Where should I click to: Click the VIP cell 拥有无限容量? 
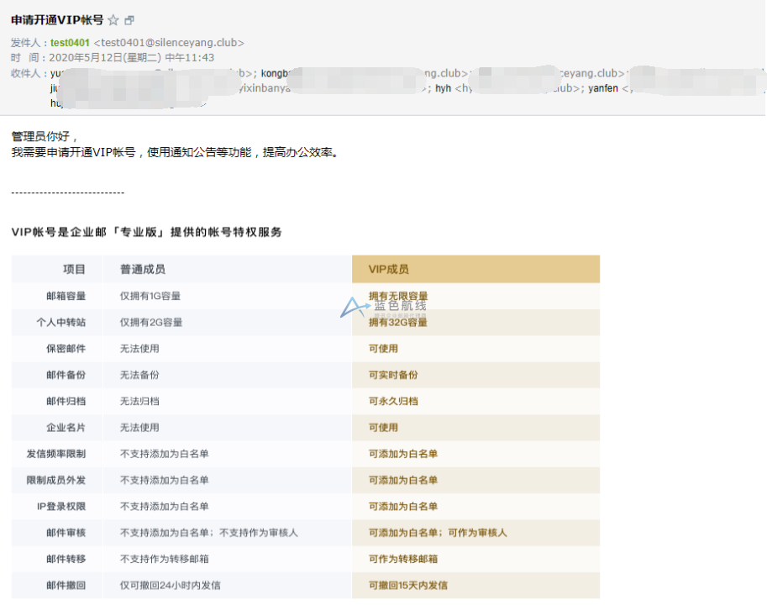pos(398,296)
